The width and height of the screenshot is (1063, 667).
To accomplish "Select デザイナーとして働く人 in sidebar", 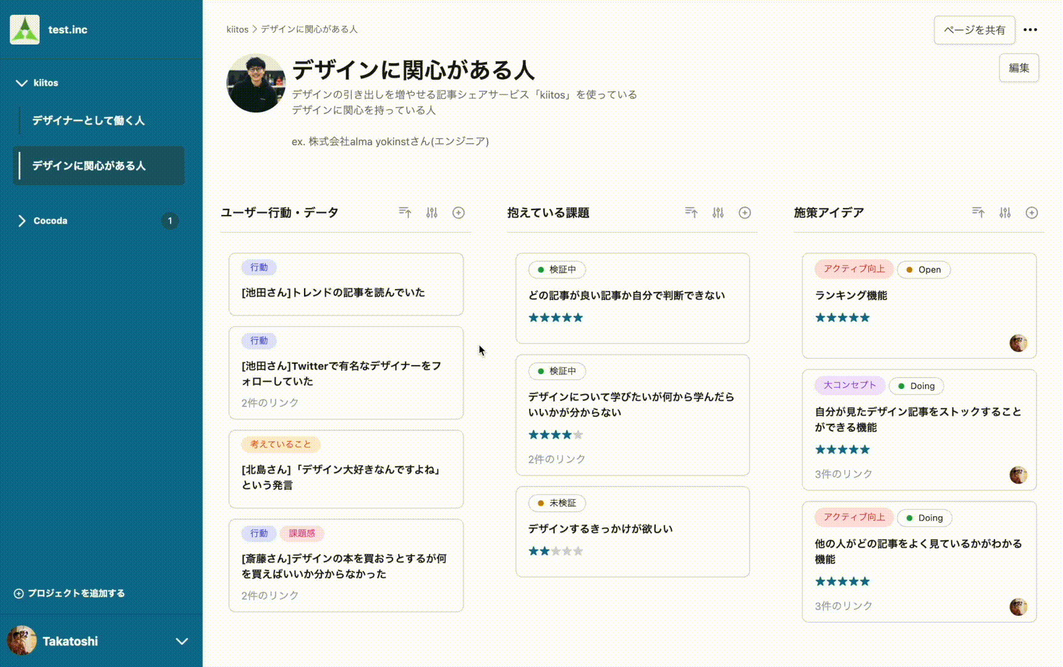I will (88, 121).
